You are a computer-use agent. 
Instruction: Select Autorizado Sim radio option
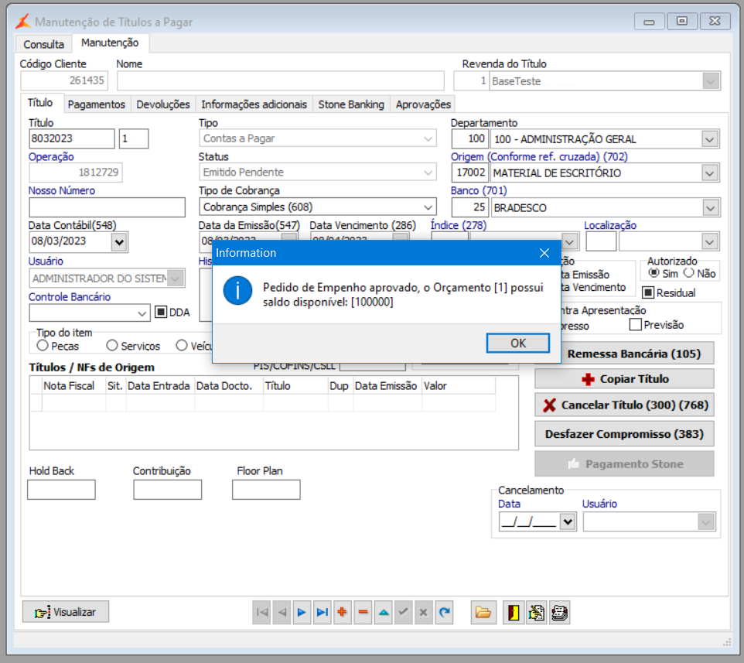click(x=654, y=273)
